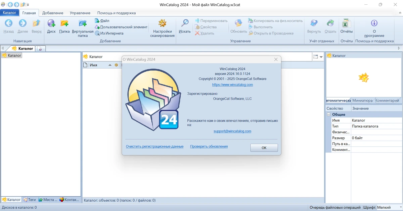The height and width of the screenshot is (211, 403).
Task: Add a file using the Файл item
Action: click(x=102, y=20)
